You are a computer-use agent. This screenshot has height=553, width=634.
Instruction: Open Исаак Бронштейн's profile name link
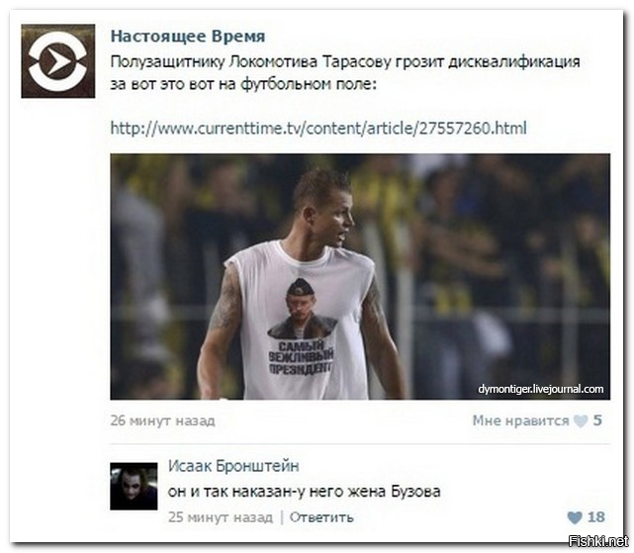tap(233, 466)
